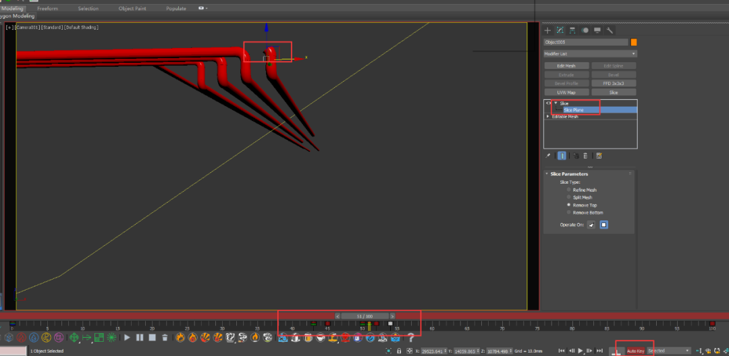729x356 pixels.
Task: Open the Motion panel circle icon
Action: (585, 30)
